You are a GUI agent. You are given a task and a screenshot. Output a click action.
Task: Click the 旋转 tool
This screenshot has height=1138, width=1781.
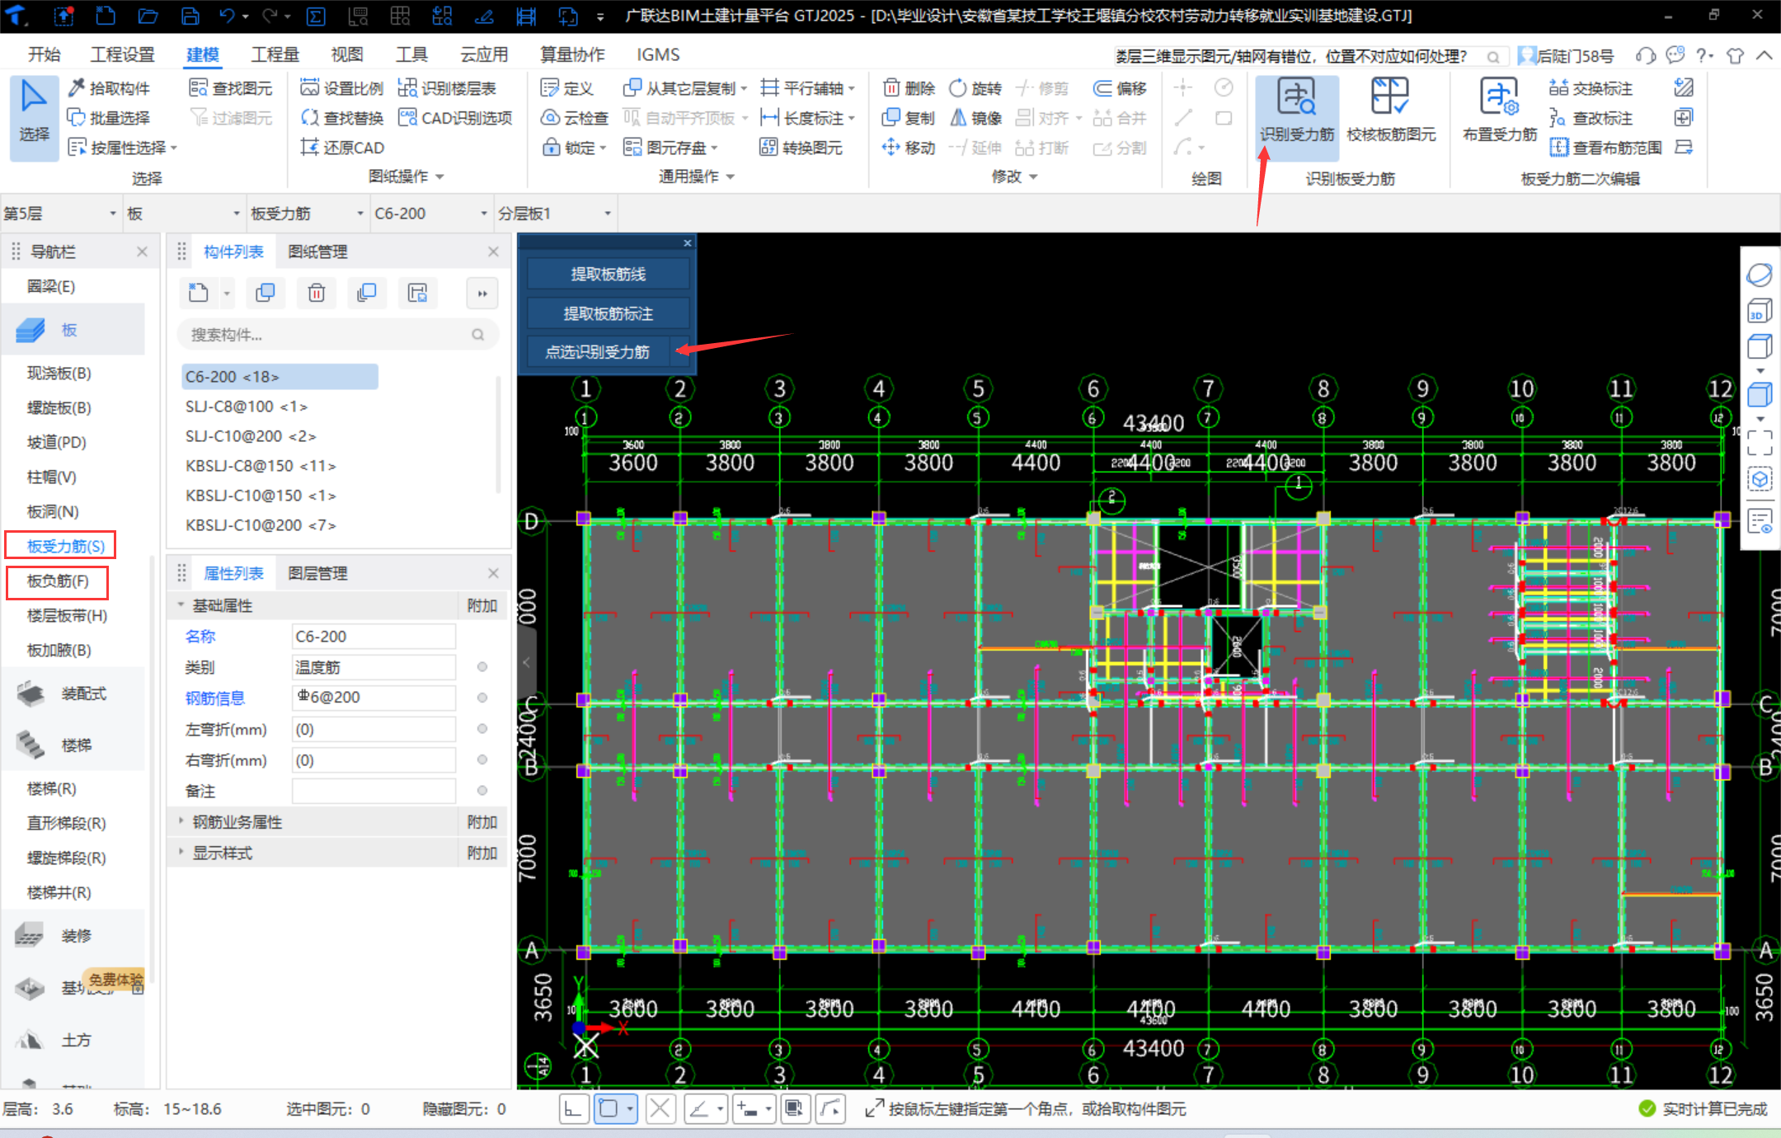point(975,88)
